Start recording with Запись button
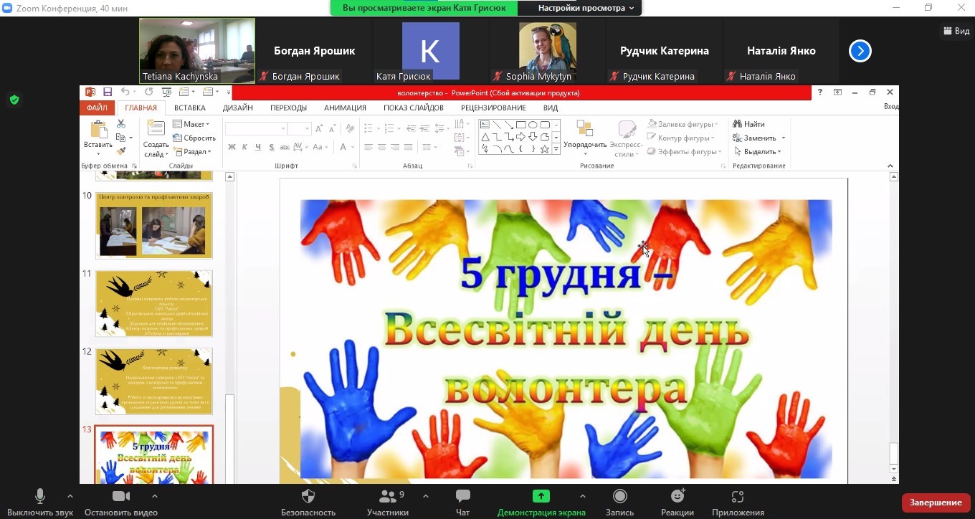 point(619,497)
